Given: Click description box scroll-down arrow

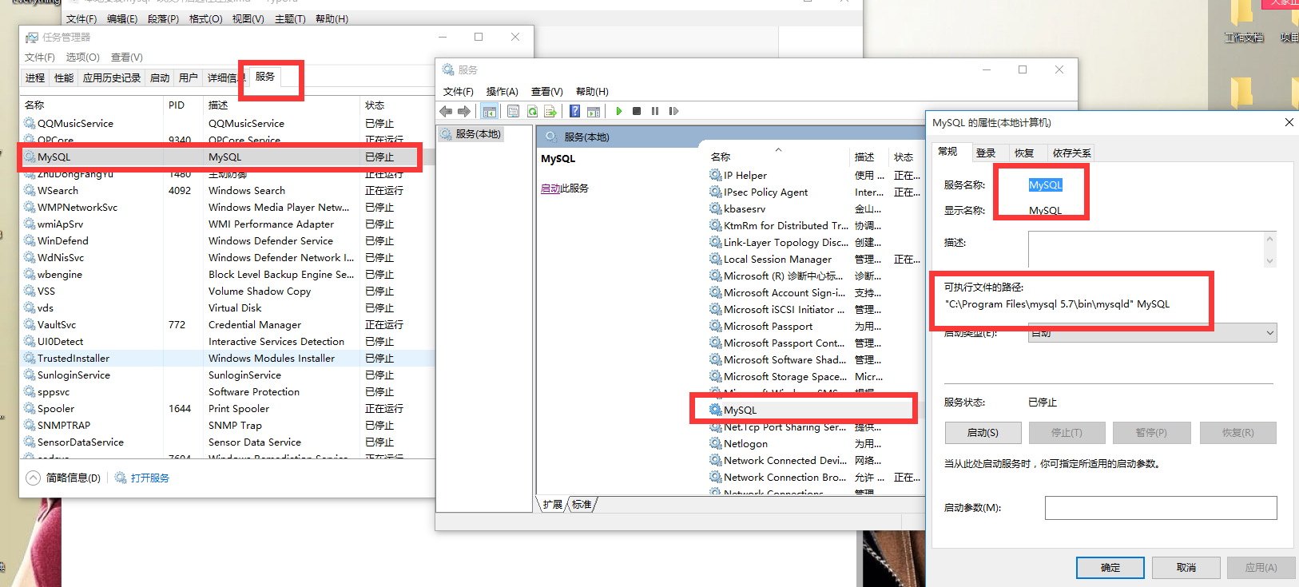Looking at the screenshot, I should point(1269,260).
